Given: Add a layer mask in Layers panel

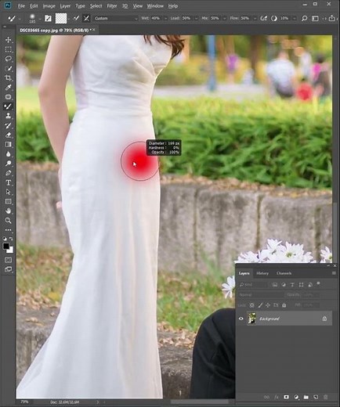Looking at the screenshot, I should (x=286, y=397).
